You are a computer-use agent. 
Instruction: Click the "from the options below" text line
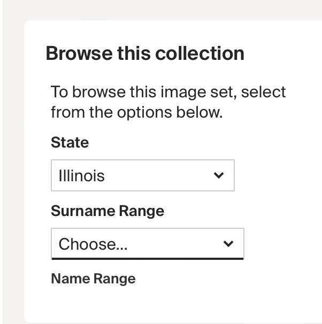click(x=136, y=113)
